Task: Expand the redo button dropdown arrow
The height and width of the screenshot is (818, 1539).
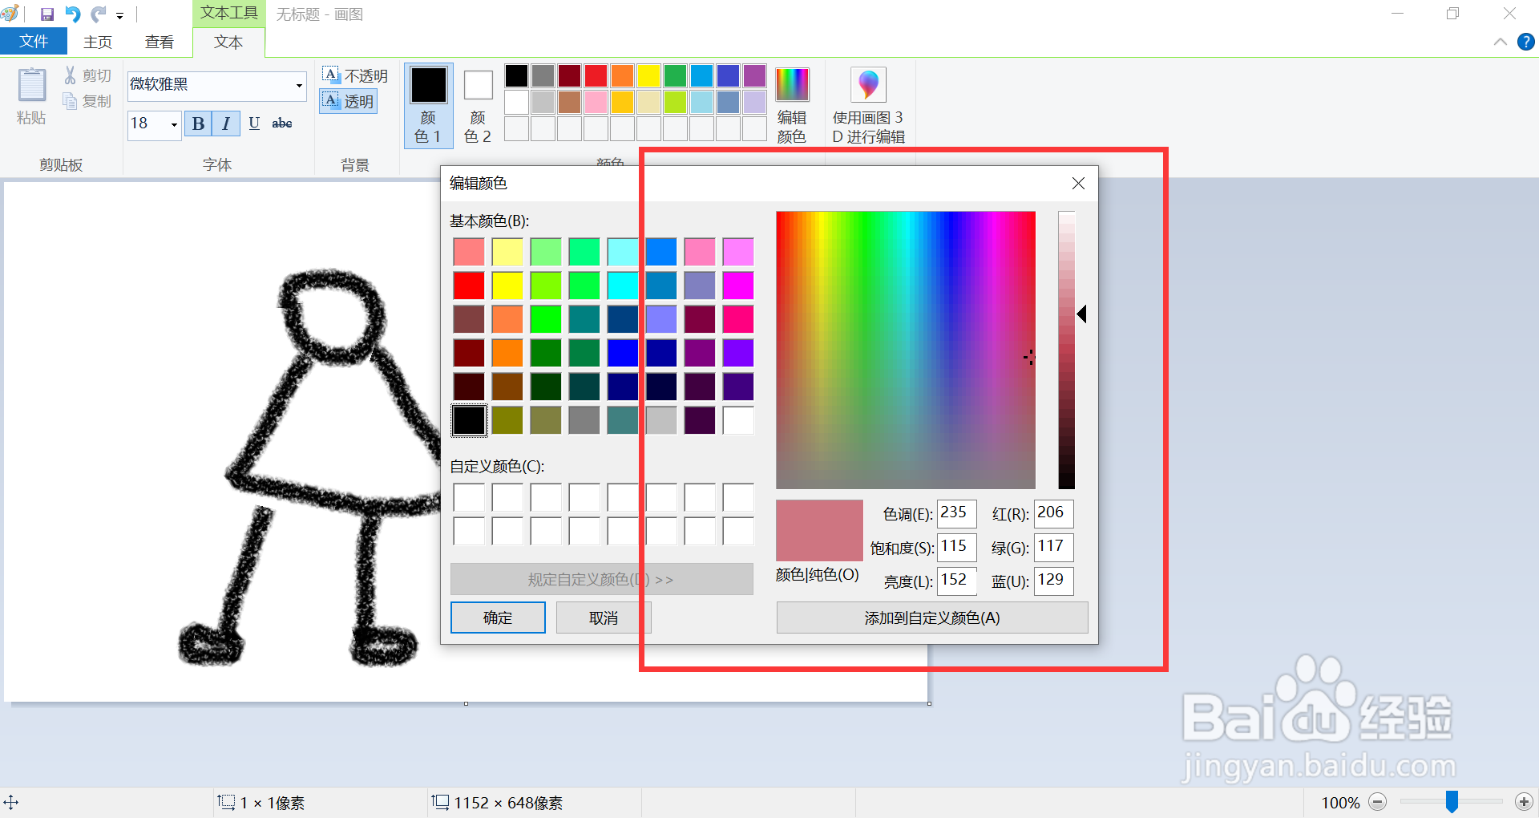Action: 119,15
